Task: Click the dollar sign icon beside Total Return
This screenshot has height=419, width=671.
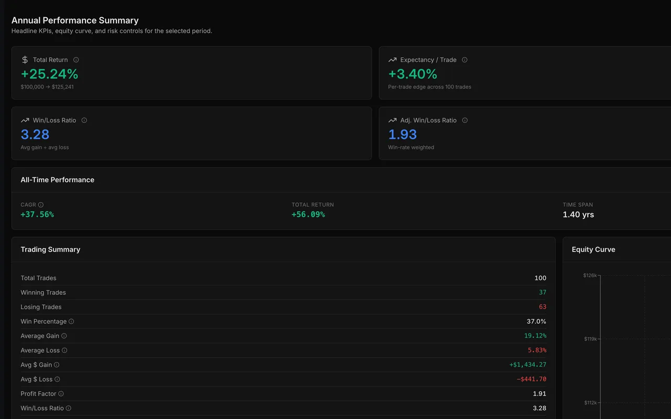Action: click(x=25, y=60)
